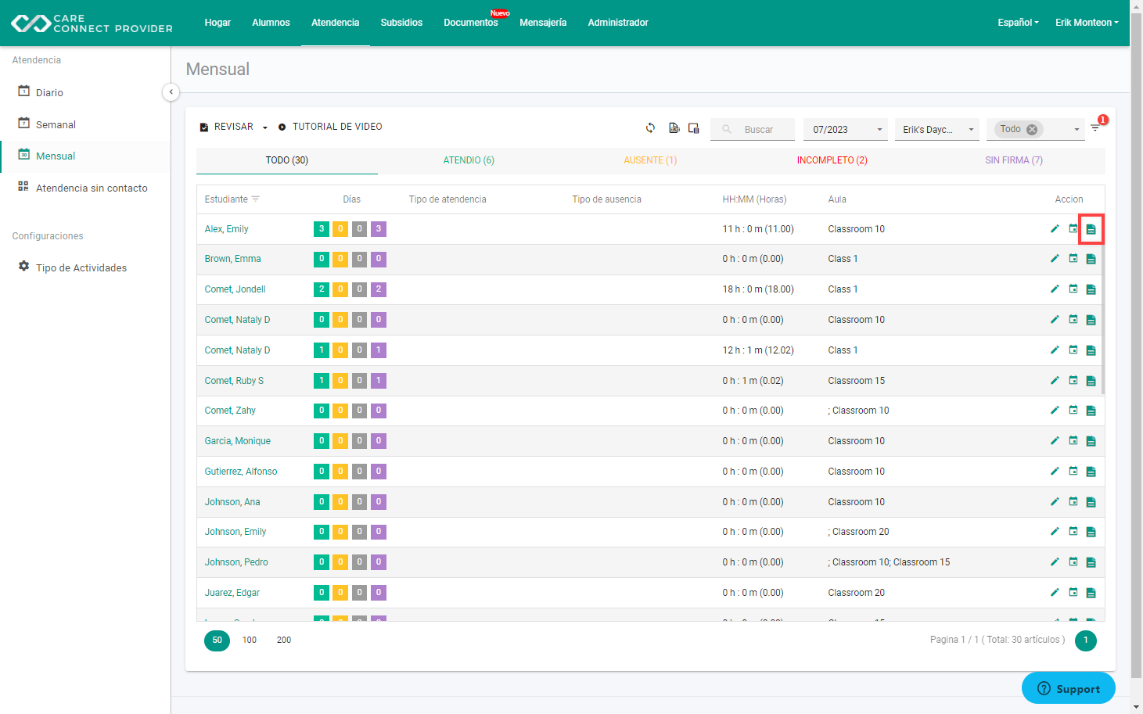
Task: Click the edit pencil for Juarez, Edgar
Action: click(x=1055, y=592)
